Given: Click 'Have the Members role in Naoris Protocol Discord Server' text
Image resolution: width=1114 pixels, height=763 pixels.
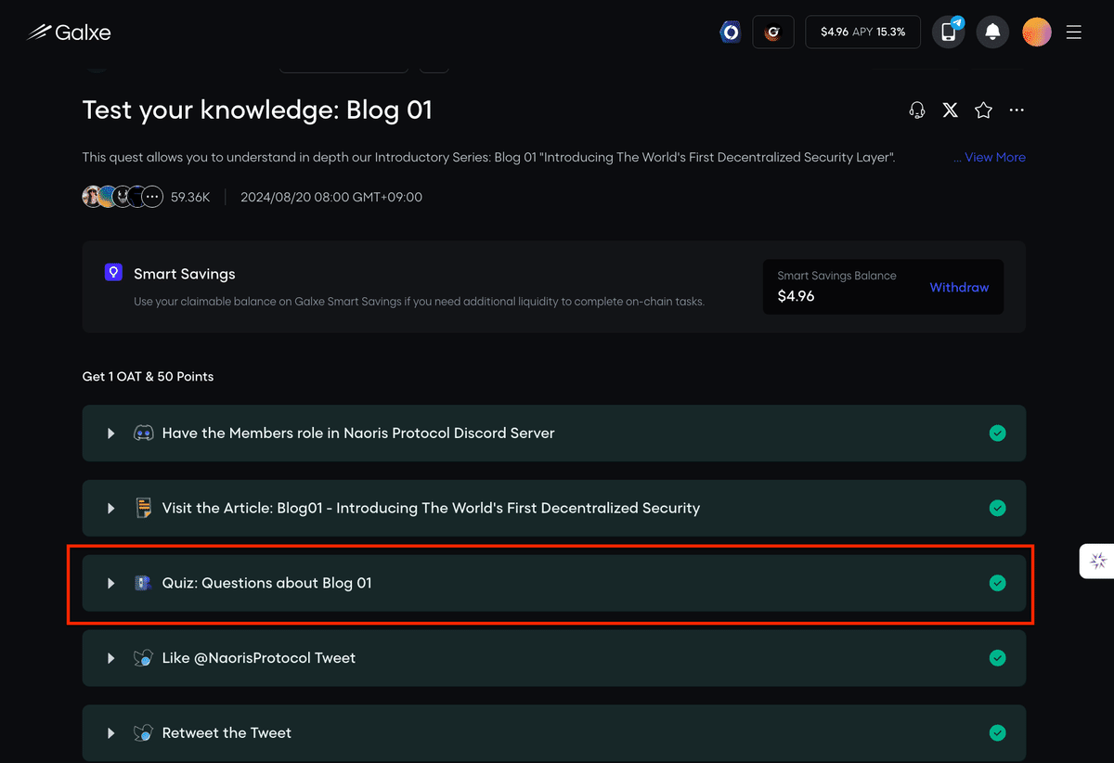Looking at the screenshot, I should [x=358, y=433].
